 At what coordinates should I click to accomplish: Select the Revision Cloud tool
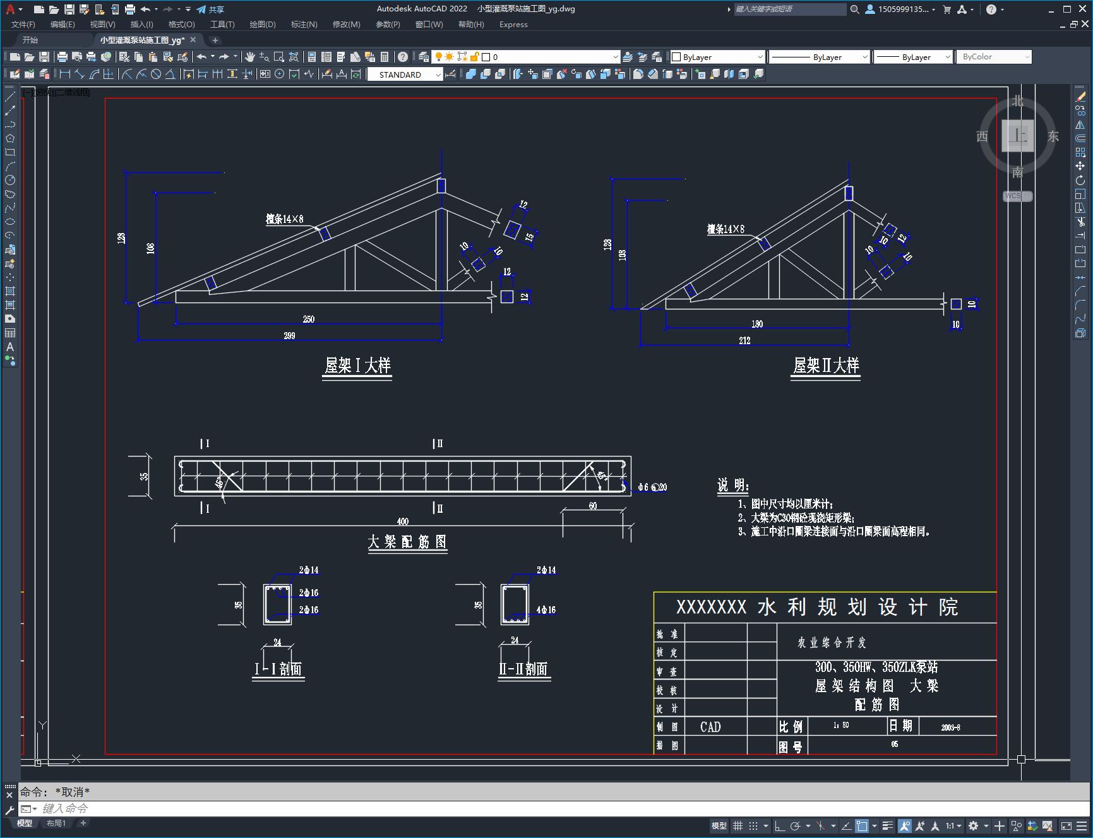pyautogui.click(x=10, y=194)
